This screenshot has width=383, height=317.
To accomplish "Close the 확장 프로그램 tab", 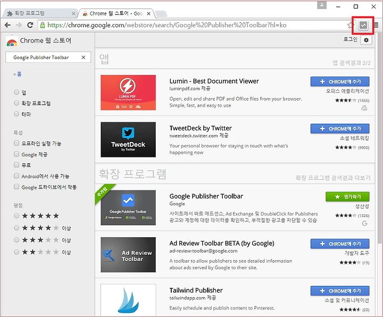I will (x=73, y=14).
